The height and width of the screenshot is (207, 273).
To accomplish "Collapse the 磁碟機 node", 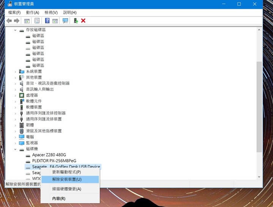I will click(15, 149).
